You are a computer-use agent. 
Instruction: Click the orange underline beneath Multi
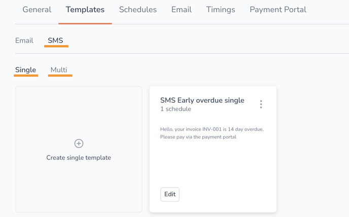click(x=60, y=76)
